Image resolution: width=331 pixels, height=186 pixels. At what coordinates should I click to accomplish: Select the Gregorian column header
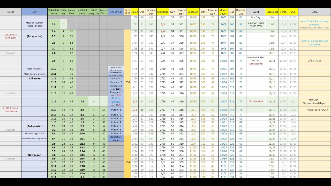(x=163, y=12)
